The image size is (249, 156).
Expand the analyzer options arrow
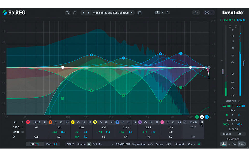[x=229, y=144]
